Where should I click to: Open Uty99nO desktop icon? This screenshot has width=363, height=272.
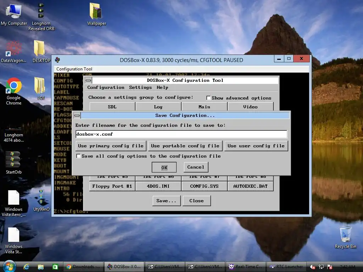(41, 200)
